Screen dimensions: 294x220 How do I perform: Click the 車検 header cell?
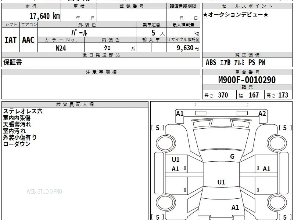[79, 6]
